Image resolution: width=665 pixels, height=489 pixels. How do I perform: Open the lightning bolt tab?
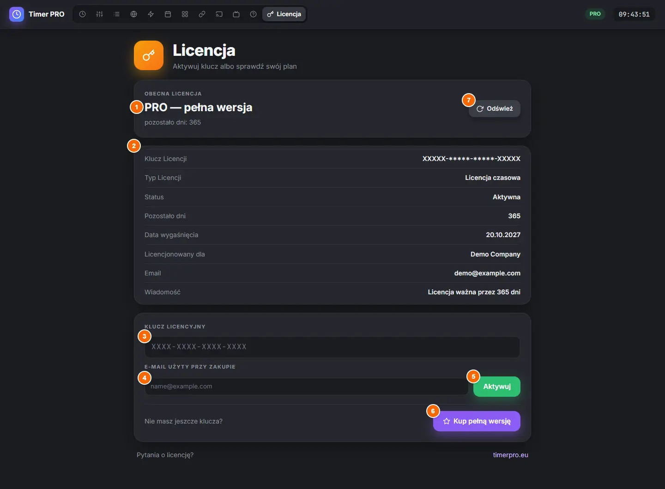click(x=151, y=14)
